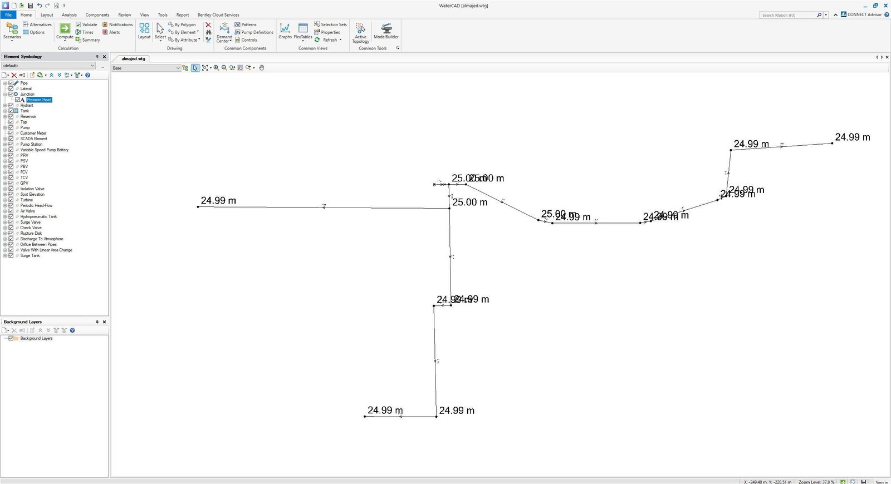
Task: Click the Zoom In magnifier icon
Action: [x=216, y=68]
